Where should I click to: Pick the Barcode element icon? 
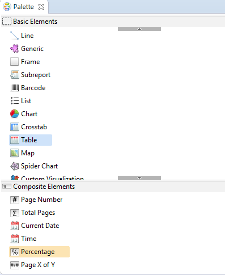pos(14,88)
